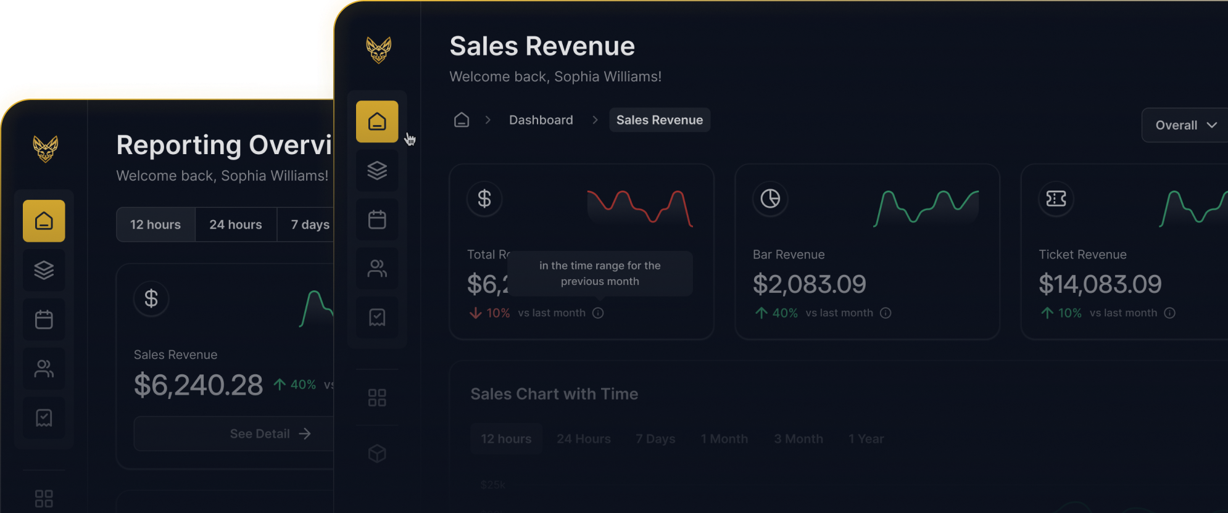Select the checklist icon in the Sales Revenue sidebar

click(x=377, y=318)
